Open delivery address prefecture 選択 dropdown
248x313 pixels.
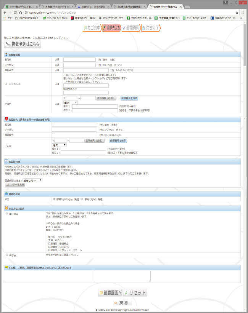pos(59,145)
